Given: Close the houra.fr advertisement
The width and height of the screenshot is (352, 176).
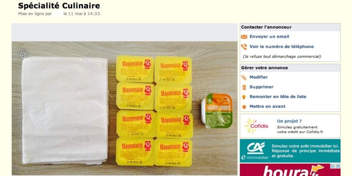Looking at the screenshot, I should [338, 166].
